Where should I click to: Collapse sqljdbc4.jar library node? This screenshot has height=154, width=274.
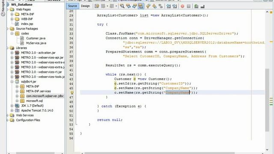(x=12, y=82)
